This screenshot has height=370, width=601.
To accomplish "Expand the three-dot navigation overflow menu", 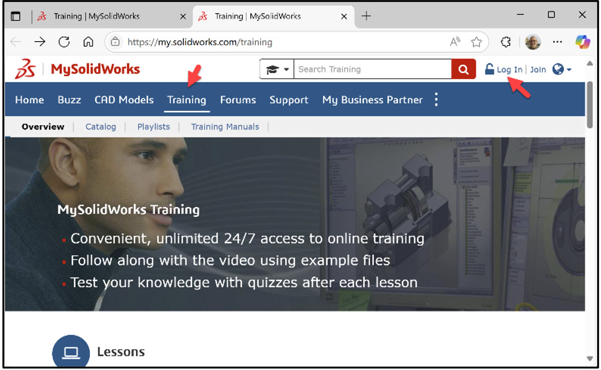I will 436,99.
